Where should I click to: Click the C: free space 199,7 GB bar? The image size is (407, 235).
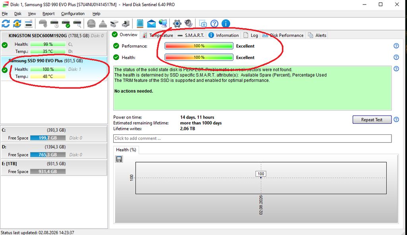[x=48, y=138]
